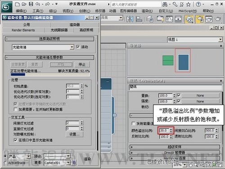Open the layer manager icon

click(x=150, y=19)
